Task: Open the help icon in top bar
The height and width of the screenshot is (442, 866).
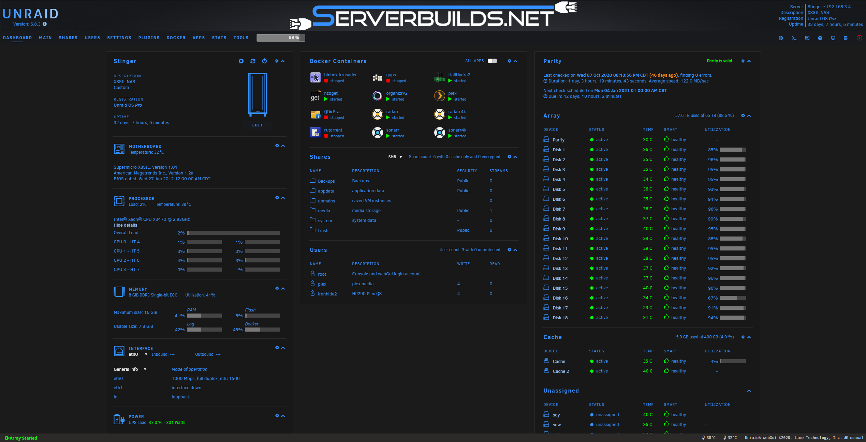Action: click(820, 38)
